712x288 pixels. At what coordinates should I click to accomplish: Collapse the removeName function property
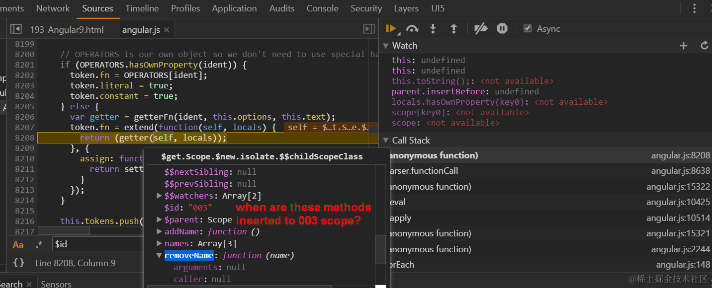159,255
